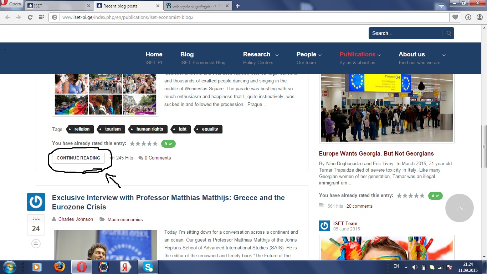Reload the current page
This screenshot has width=487, height=274.
30,17
